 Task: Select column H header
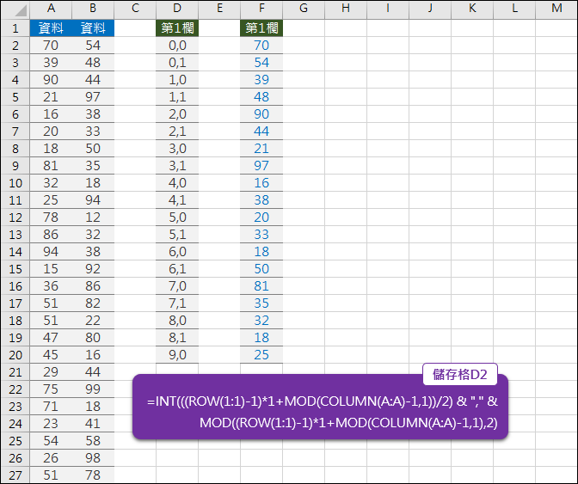click(x=346, y=9)
